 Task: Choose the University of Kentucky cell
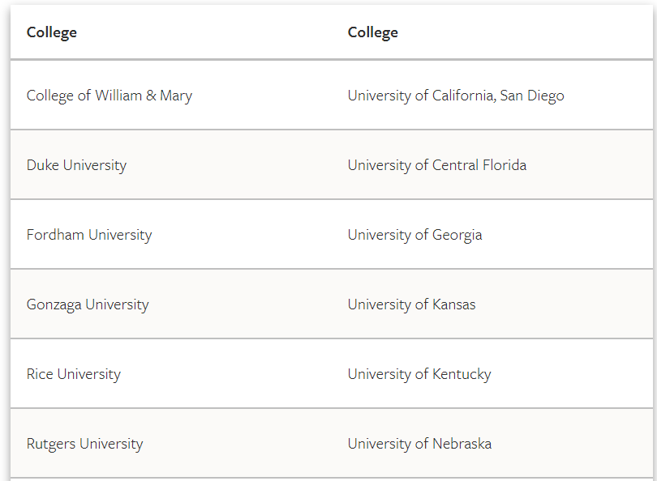[419, 374]
